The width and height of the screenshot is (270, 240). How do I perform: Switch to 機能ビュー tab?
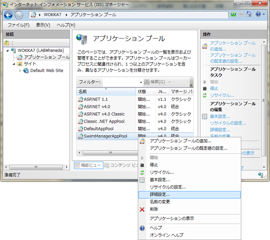tap(89, 165)
